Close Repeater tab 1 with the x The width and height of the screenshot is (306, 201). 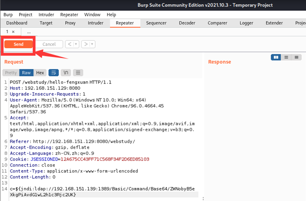click(13, 32)
